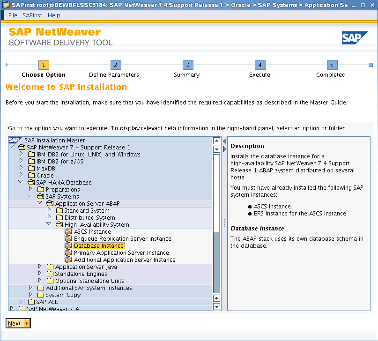Click the Additional Application Server Instance icon
378x341 pixels.
coord(68,259)
